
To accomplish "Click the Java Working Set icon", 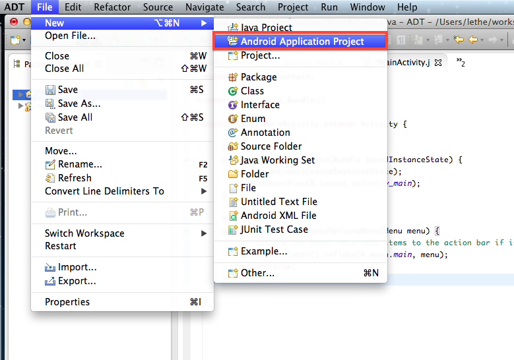I will [233, 160].
